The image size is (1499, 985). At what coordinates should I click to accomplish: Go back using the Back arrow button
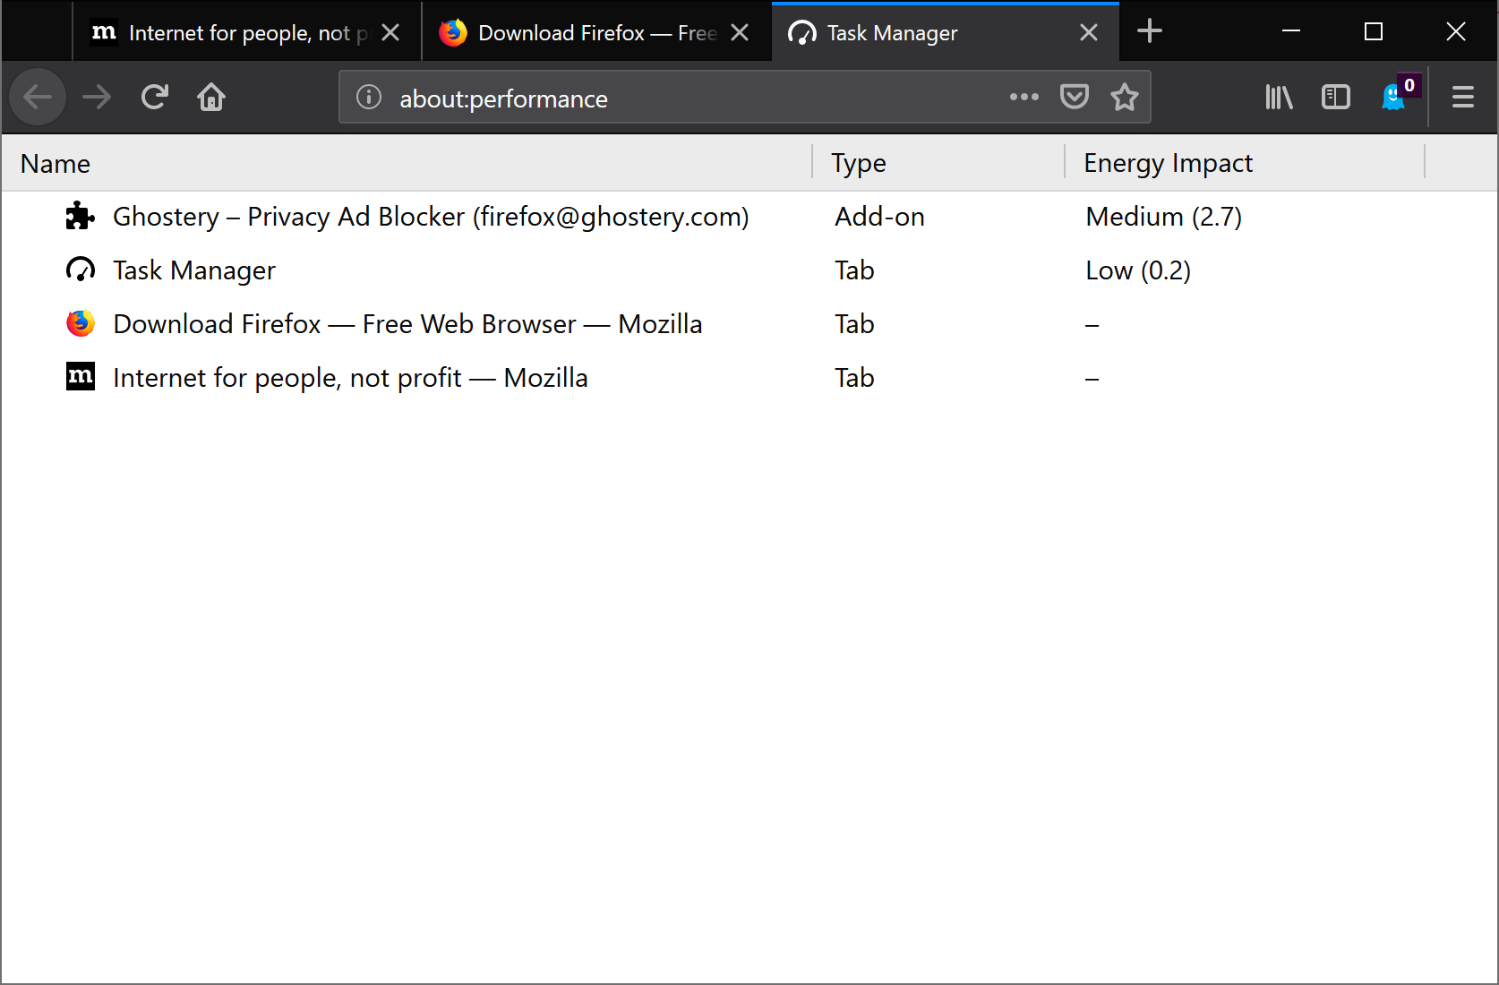pos(38,97)
